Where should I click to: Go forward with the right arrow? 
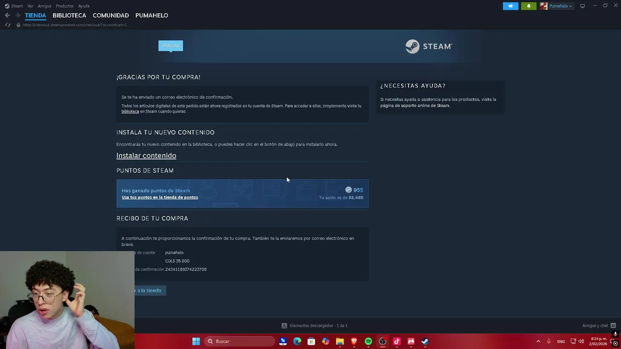[17, 16]
